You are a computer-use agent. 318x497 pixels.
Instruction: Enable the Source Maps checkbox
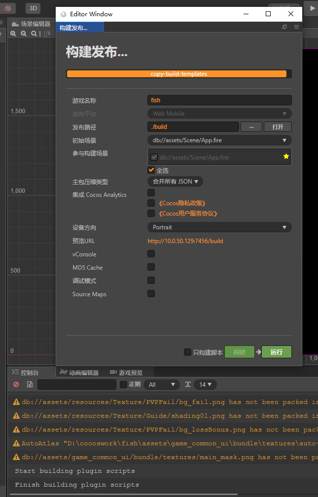(x=151, y=293)
